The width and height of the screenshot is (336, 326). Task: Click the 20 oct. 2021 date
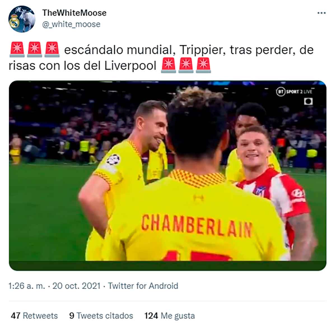tap(76, 286)
